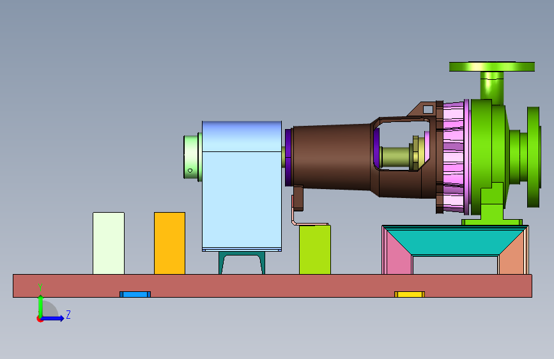Image resolution: width=554 pixels, height=359 pixels.
Task: Pick the small yellow insert in the base plate
Action: (x=410, y=294)
